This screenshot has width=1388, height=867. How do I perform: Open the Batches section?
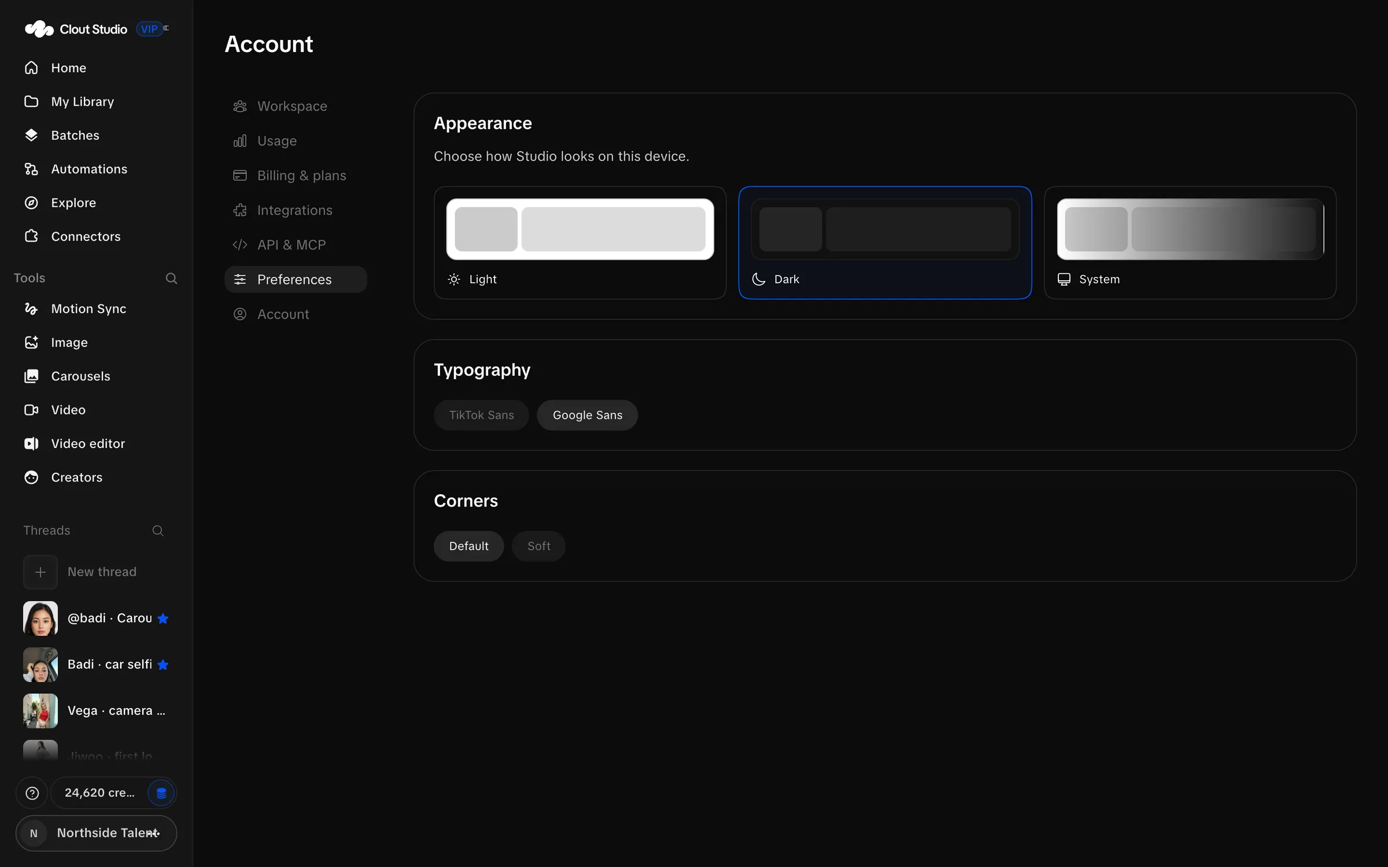point(96,135)
